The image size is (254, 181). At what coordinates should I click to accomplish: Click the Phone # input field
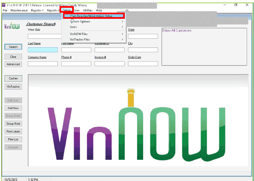[x=76, y=64]
